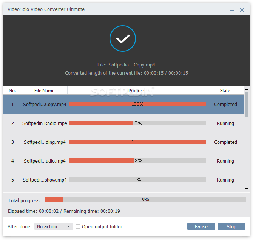Click the row number 5 cell
Viewport: 253px width, 240px height.
pos(12,180)
